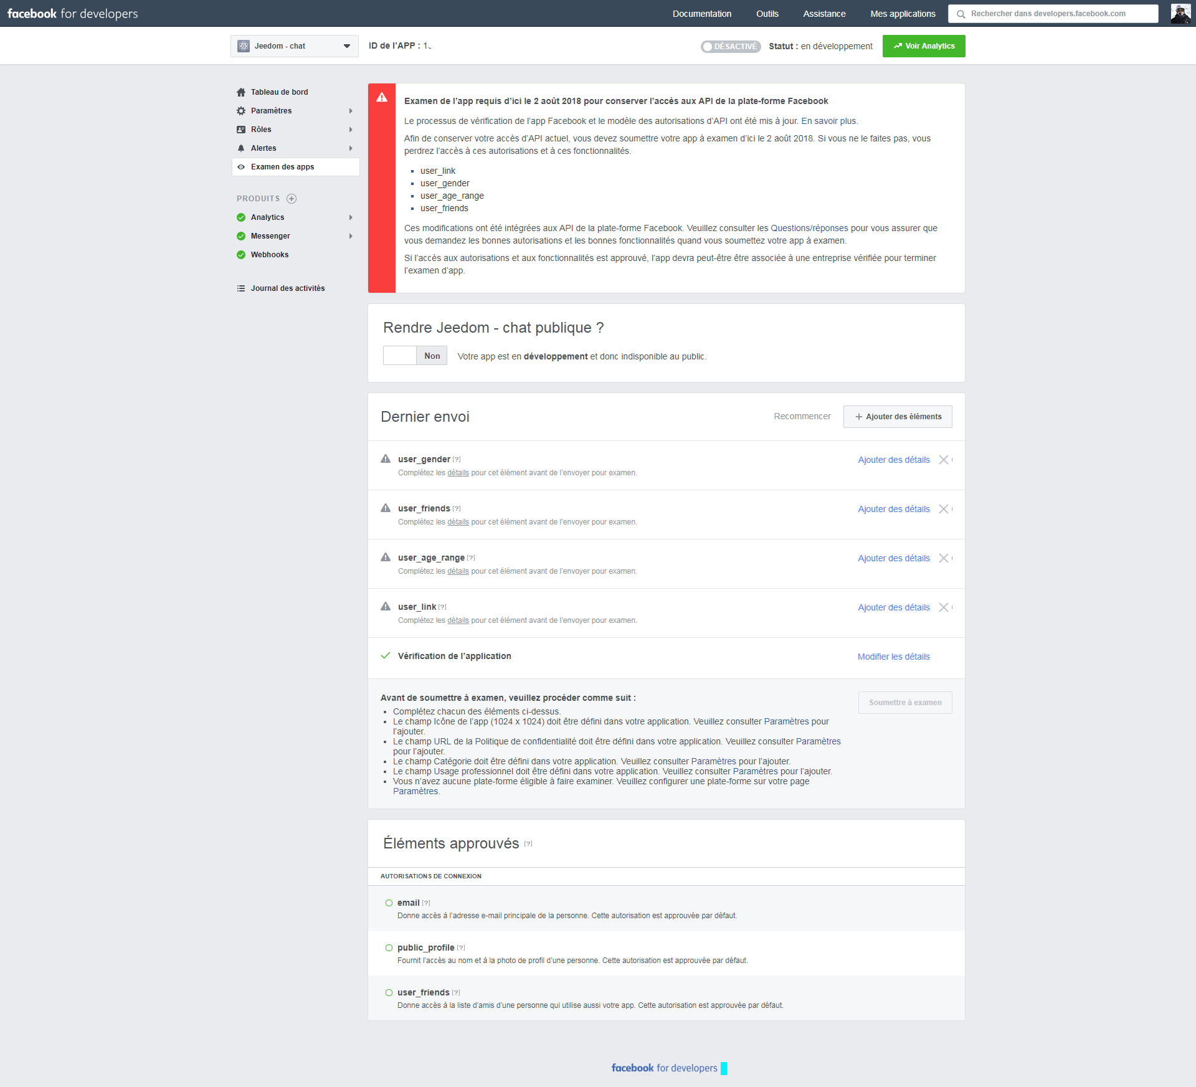The height and width of the screenshot is (1087, 1196).
Task: Click the approved user_friends circle indicator
Action: point(389,992)
